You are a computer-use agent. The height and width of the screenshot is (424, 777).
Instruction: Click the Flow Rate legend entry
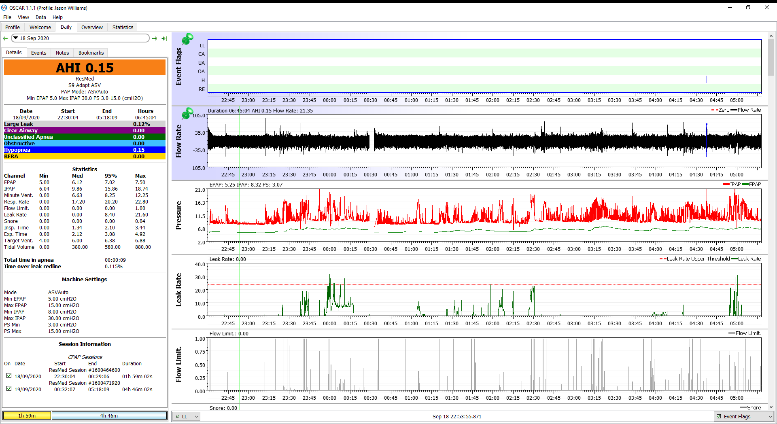click(746, 110)
